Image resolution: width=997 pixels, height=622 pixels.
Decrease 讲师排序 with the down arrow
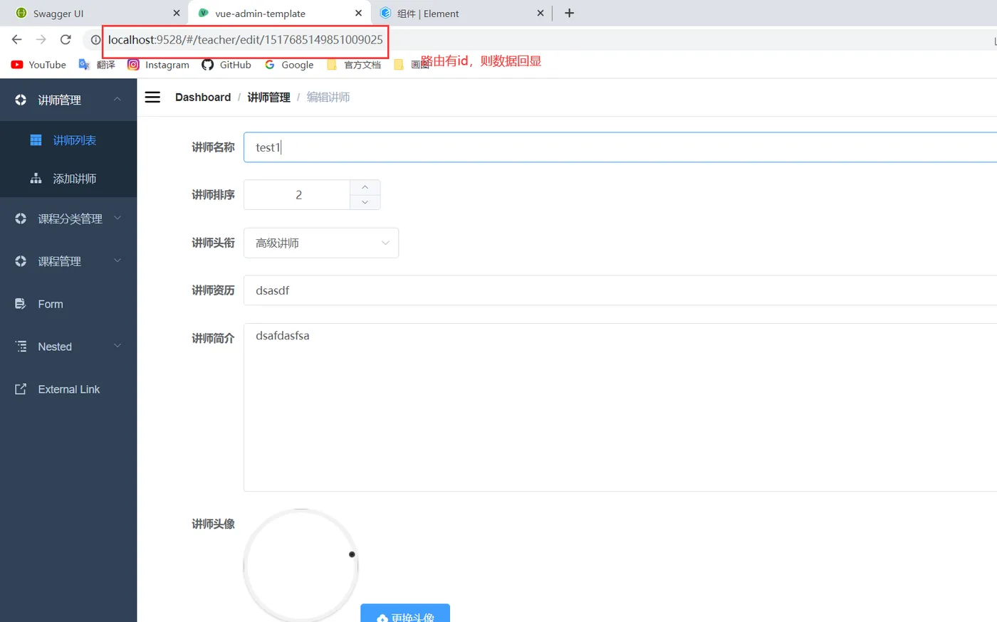(365, 202)
